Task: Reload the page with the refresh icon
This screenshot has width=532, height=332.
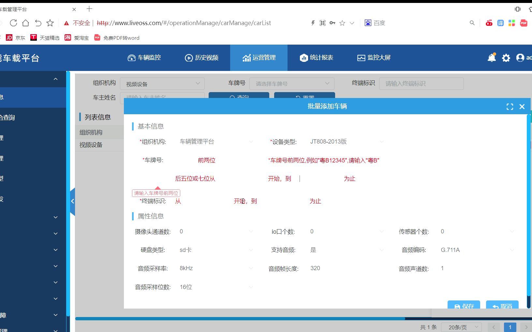Action: pyautogui.click(x=13, y=23)
